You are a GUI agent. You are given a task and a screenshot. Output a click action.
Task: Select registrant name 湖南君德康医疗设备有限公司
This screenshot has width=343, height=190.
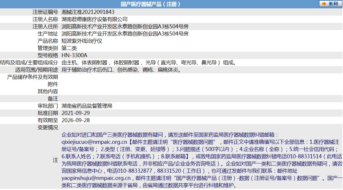tap(94, 19)
